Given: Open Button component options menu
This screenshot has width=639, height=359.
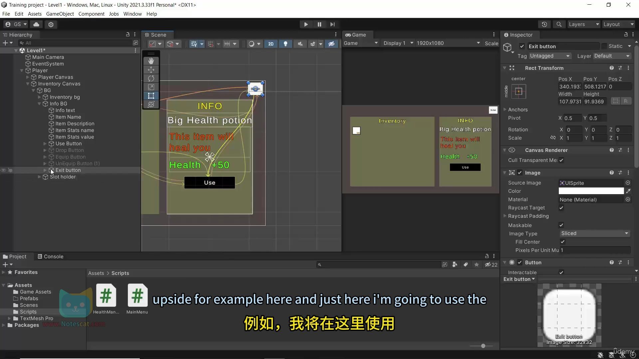Looking at the screenshot, I should 628,262.
